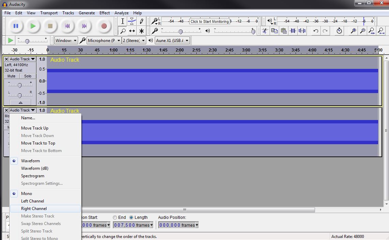Select Right Channel from track menu
Screen dimensions: 389x240
[34, 209]
